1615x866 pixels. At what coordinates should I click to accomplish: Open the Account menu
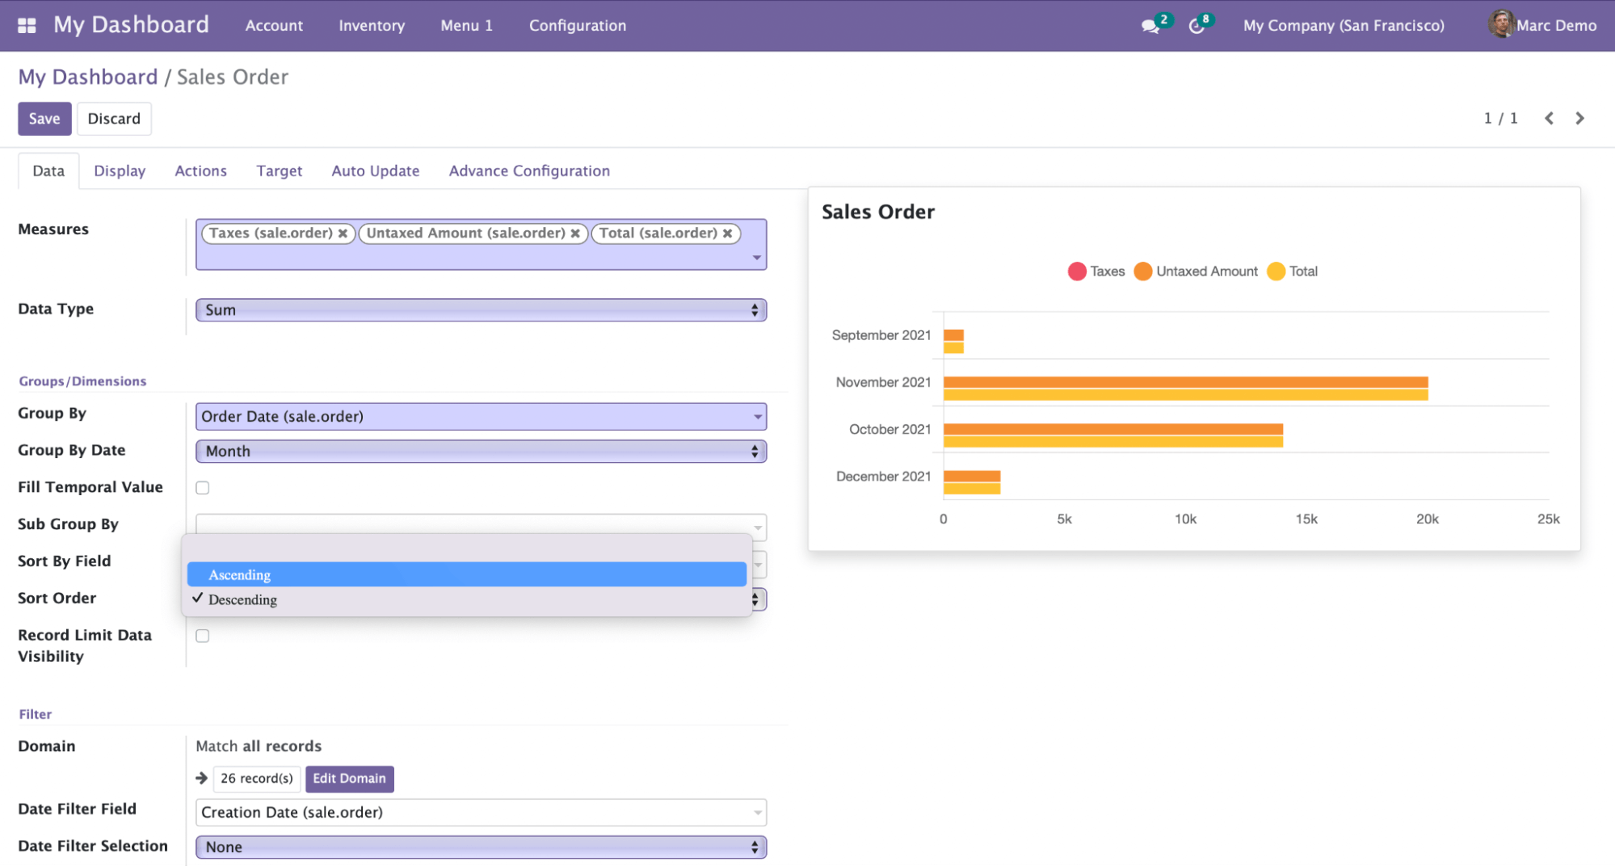(x=274, y=26)
